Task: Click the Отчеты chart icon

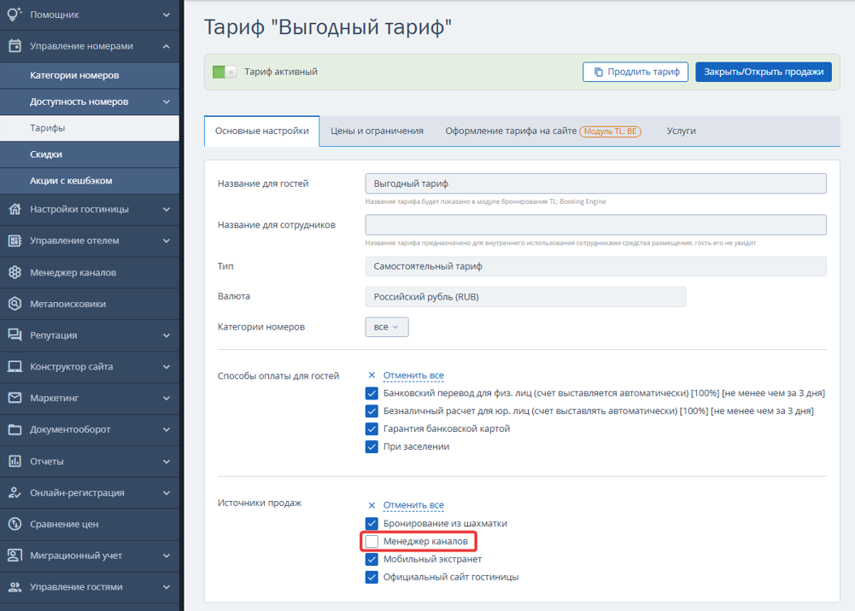Action: (x=15, y=462)
